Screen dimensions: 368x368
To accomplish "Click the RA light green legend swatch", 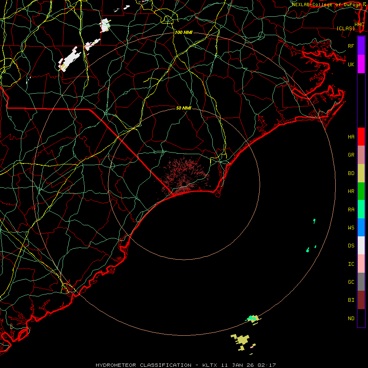I will [361, 209].
